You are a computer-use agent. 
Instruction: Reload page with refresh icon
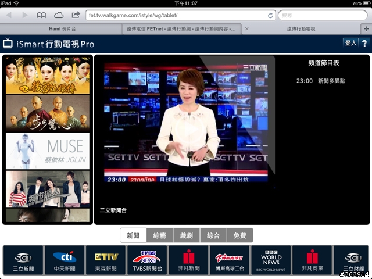270,16
